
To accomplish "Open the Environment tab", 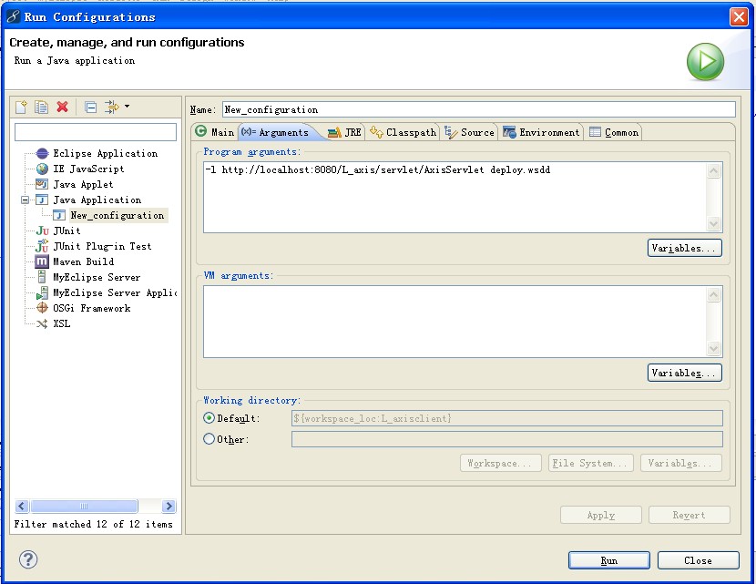I will point(541,132).
